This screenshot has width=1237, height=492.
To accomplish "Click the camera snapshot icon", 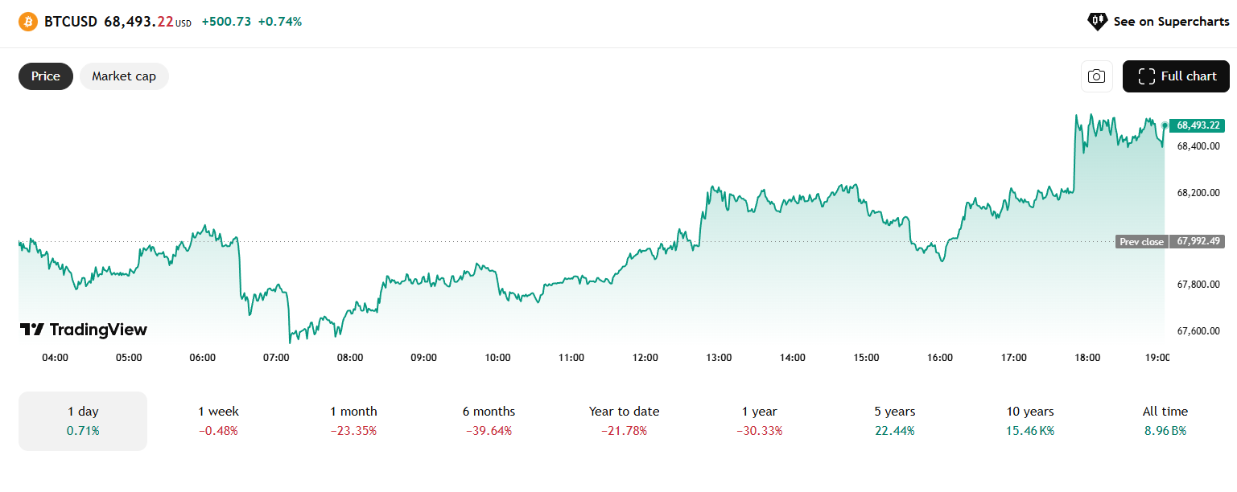I will (x=1096, y=76).
